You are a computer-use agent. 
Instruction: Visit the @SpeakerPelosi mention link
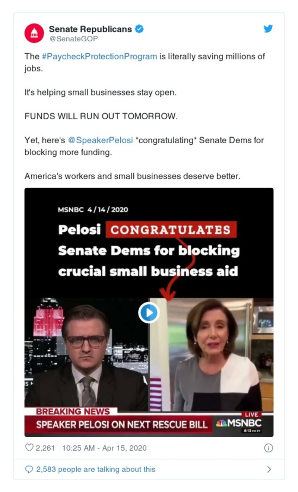tap(100, 140)
